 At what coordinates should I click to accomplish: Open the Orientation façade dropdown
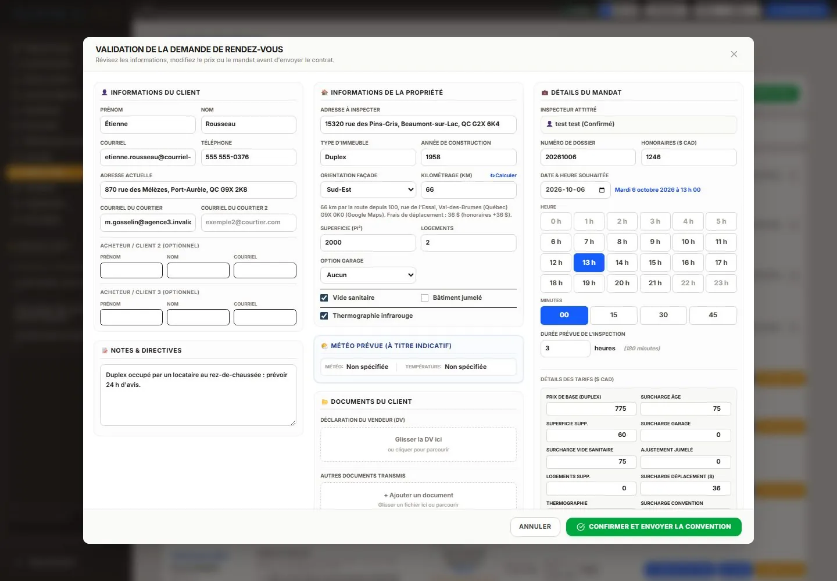coord(368,190)
